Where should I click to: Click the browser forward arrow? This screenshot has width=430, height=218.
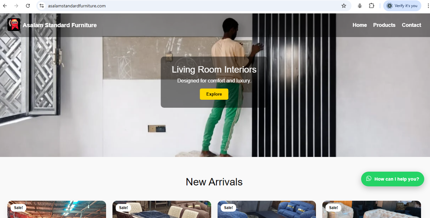(16, 6)
